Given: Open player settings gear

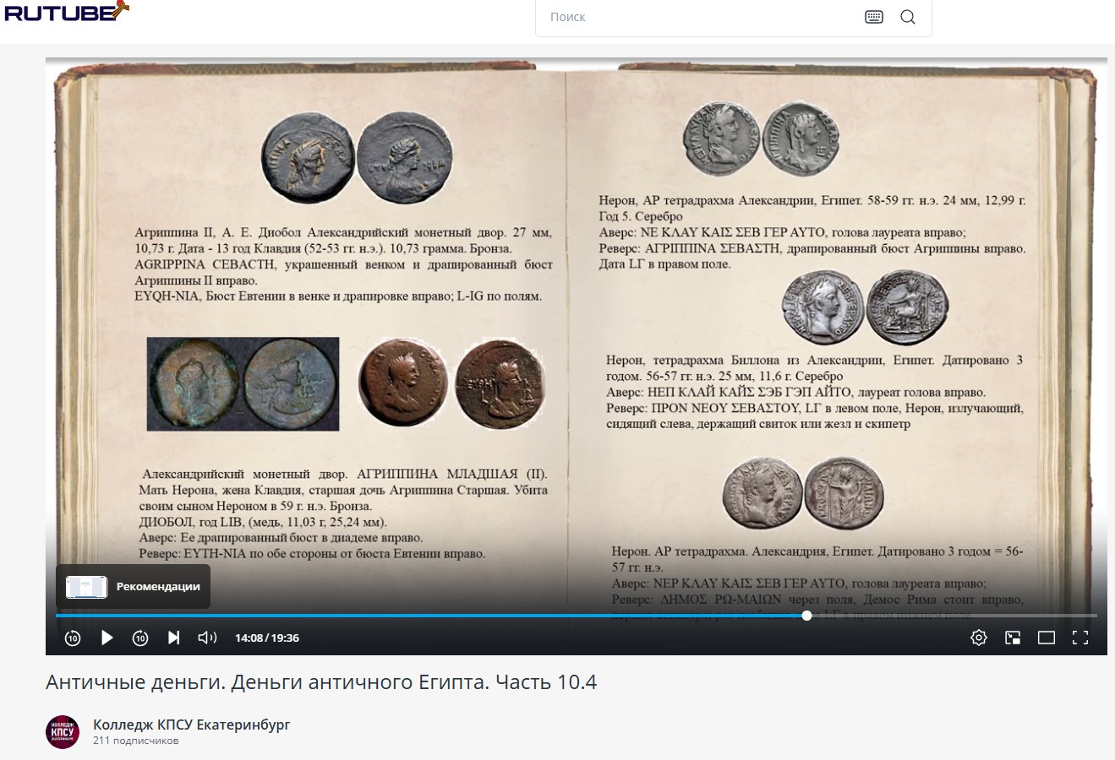Looking at the screenshot, I should pos(979,638).
